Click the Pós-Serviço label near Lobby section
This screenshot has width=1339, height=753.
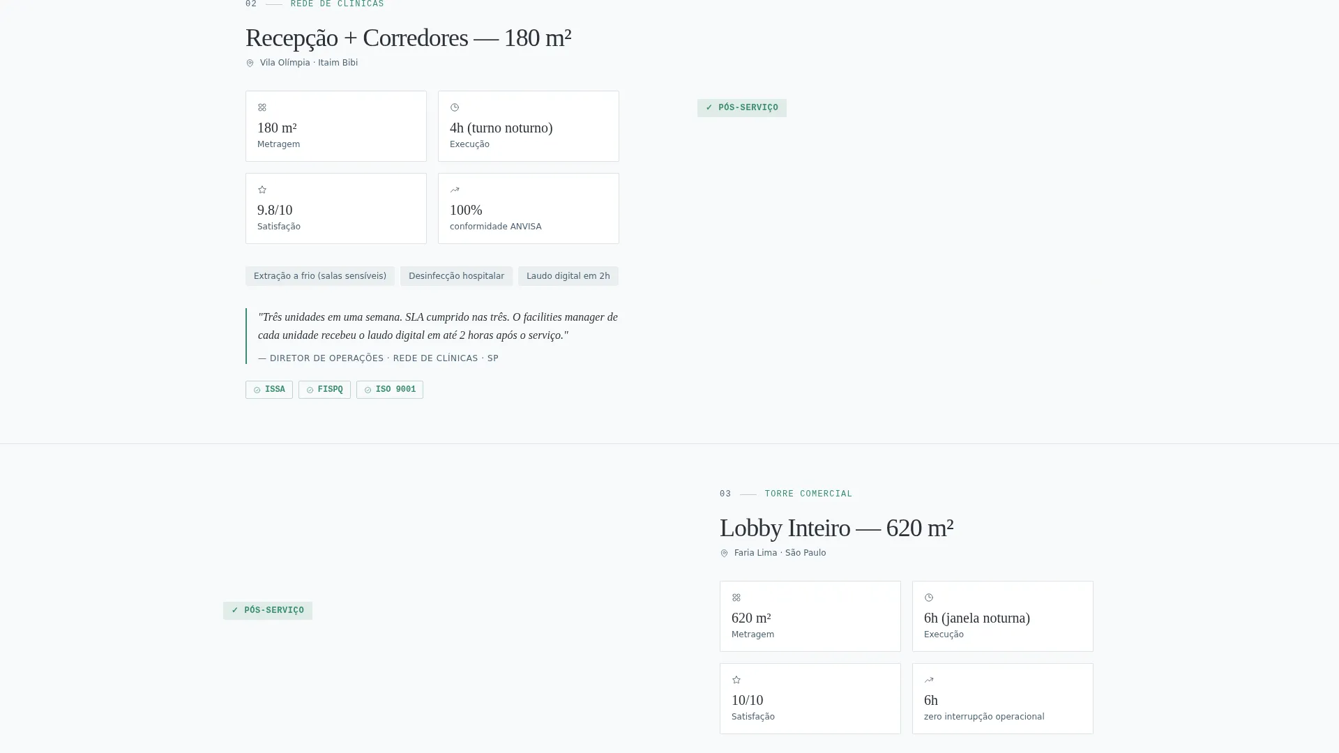click(x=268, y=611)
